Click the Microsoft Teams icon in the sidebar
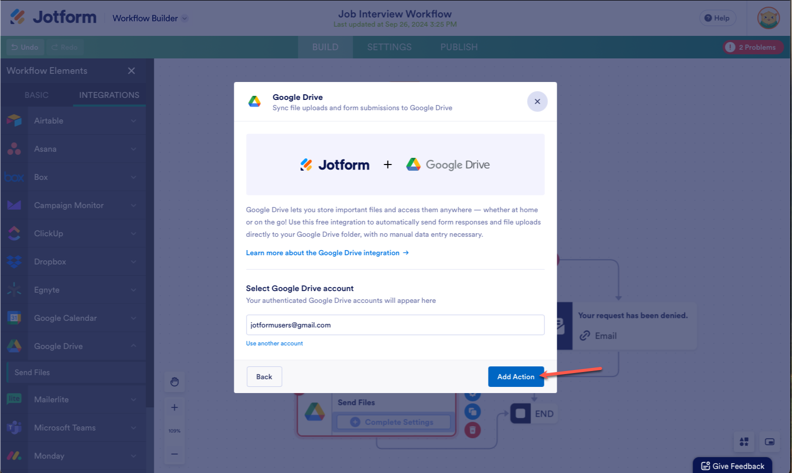 pos(14,427)
